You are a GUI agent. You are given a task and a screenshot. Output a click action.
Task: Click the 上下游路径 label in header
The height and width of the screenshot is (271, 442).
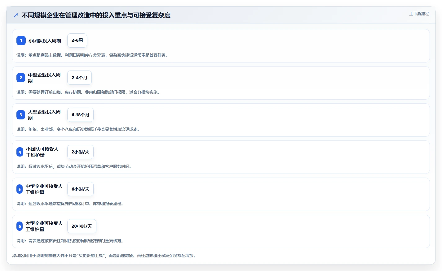point(419,14)
